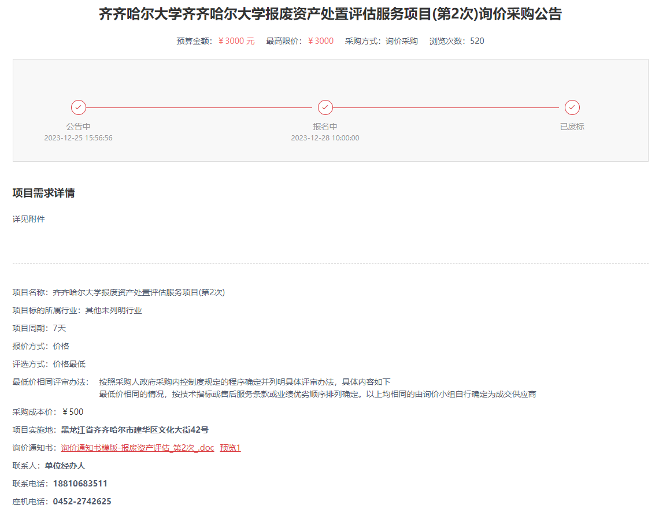670x509 pixels.
Task: Click the 预览1 preview link
Action: coord(230,448)
